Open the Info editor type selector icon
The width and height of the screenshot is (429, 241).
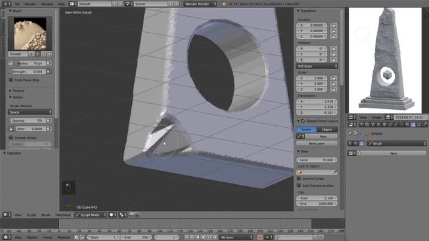[x=6, y=4]
